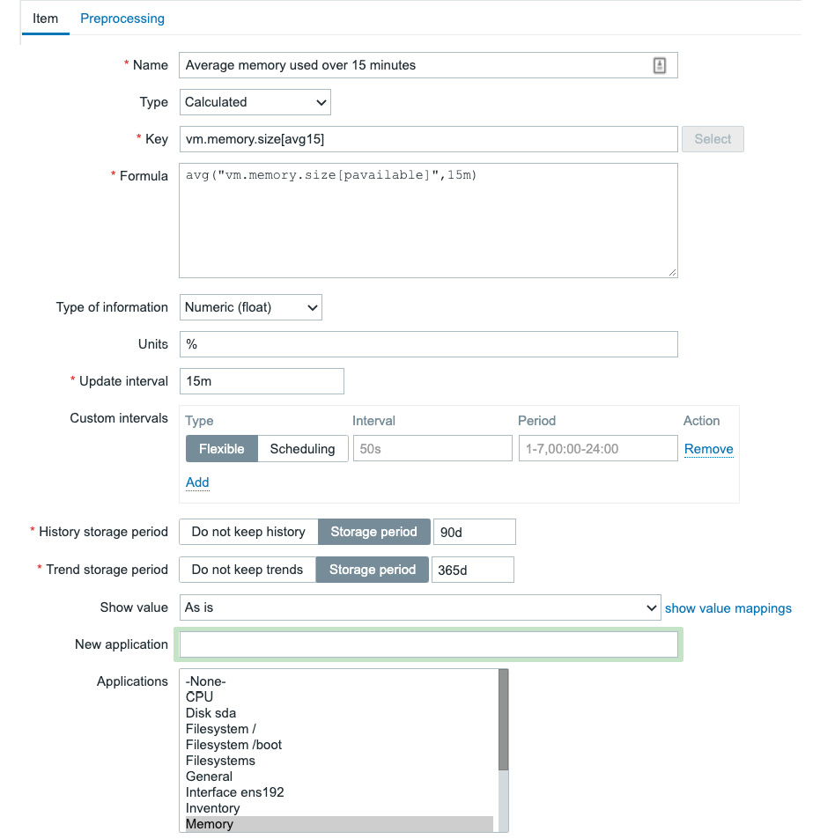Click the custom Interval field showing 50s
The image size is (820, 839).
[x=432, y=448]
